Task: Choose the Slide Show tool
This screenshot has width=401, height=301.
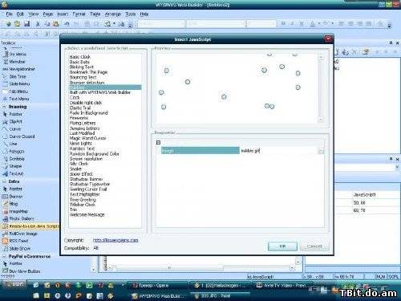Action: [17, 249]
